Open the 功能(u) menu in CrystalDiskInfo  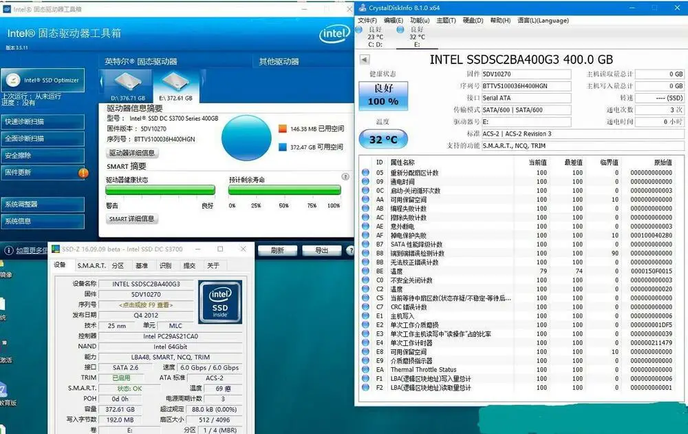[x=420, y=20]
